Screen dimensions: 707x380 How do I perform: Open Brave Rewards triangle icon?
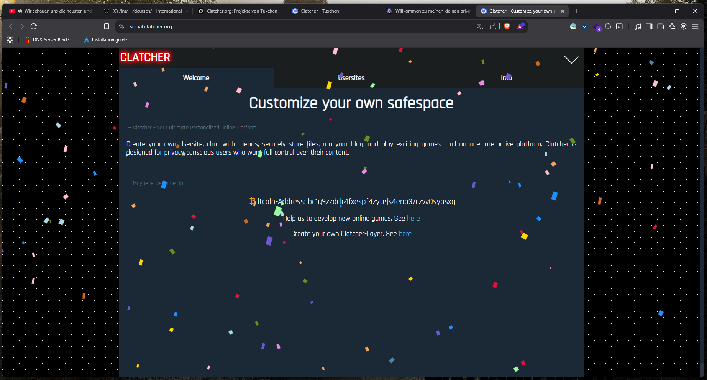coord(520,26)
